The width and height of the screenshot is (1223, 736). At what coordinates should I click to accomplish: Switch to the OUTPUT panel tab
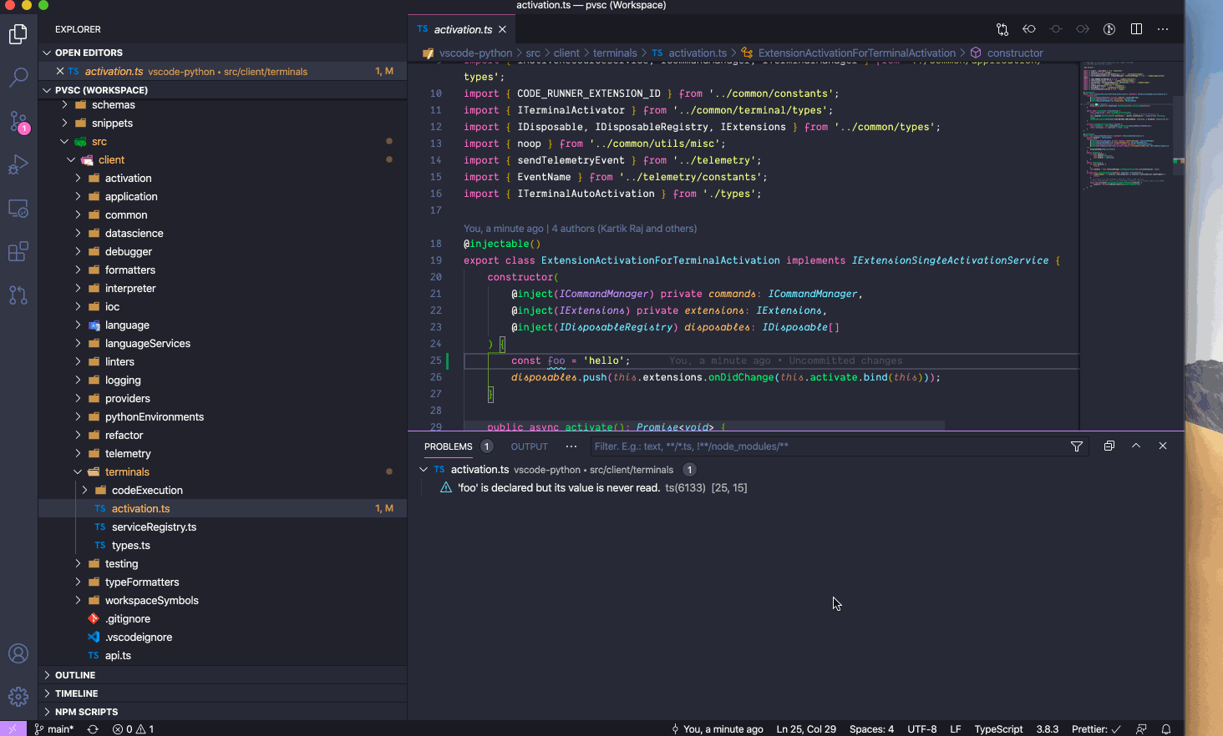pos(529,446)
